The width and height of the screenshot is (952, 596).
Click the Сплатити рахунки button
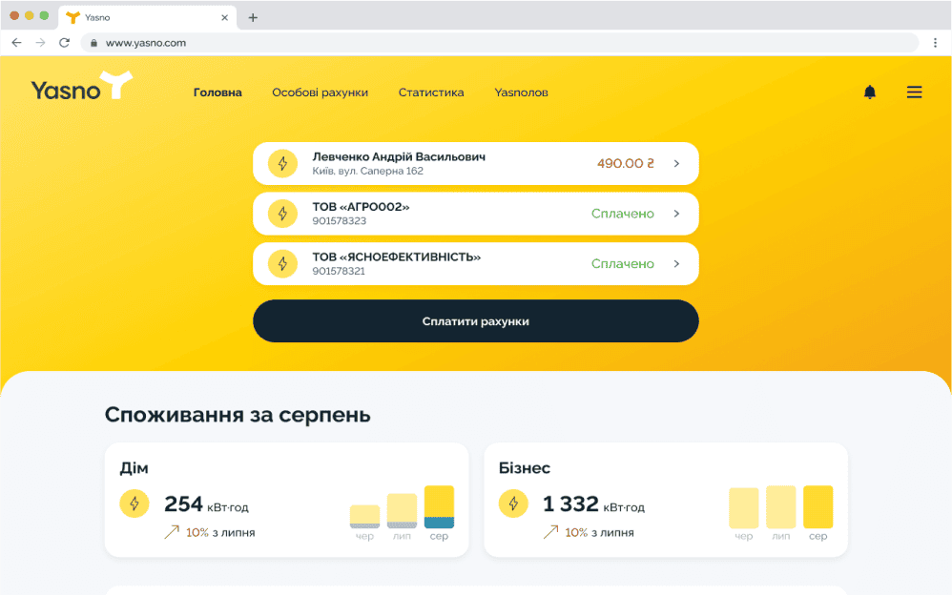click(x=475, y=321)
